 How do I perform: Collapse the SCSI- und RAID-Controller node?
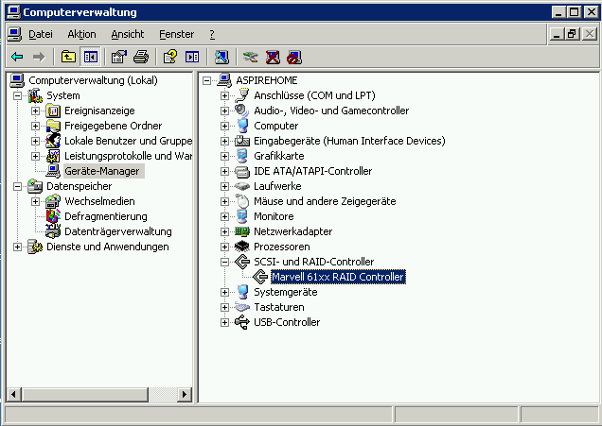pyautogui.click(x=225, y=262)
